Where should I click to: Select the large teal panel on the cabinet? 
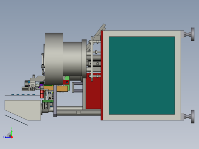[142, 75]
